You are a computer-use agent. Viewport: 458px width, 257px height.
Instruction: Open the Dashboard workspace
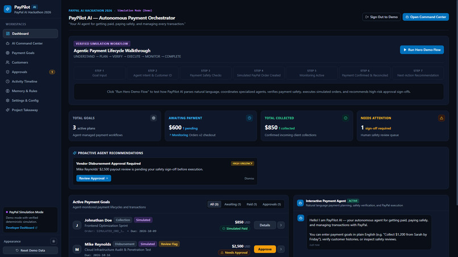click(30, 33)
